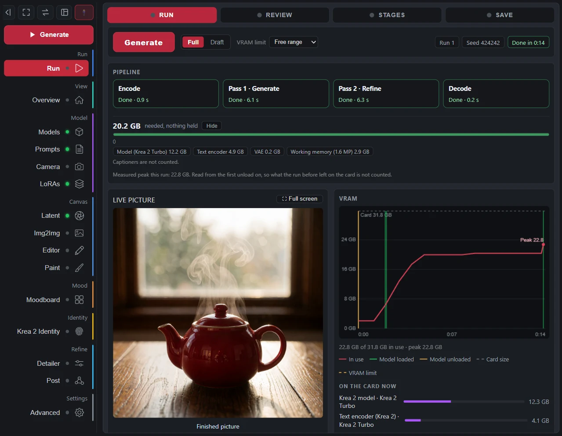Click the Krea 2 model 12.3 GB usage bar
The width and height of the screenshot is (562, 436).
[464, 402]
